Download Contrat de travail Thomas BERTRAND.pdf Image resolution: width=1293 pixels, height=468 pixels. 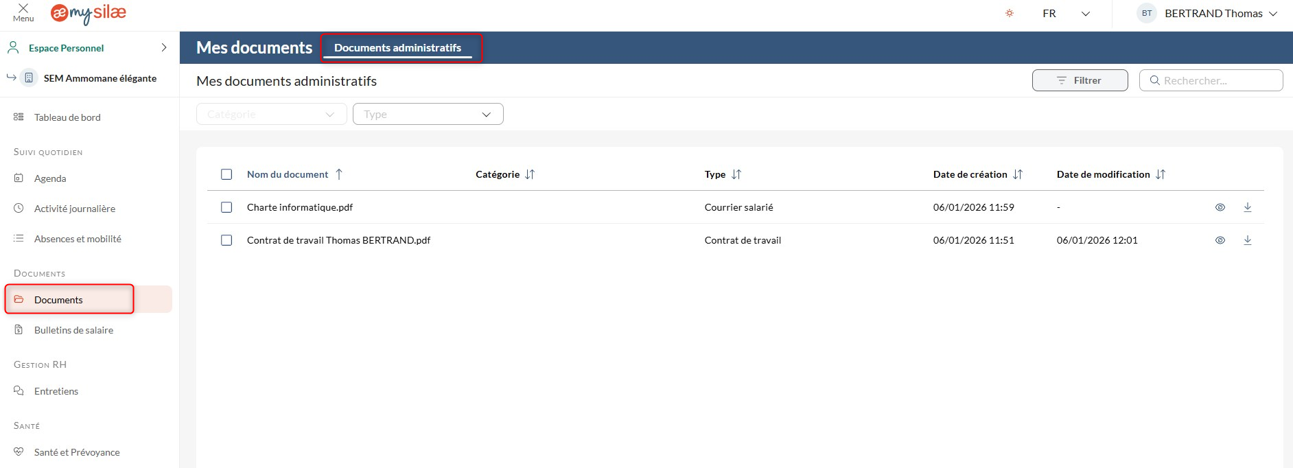(1247, 240)
